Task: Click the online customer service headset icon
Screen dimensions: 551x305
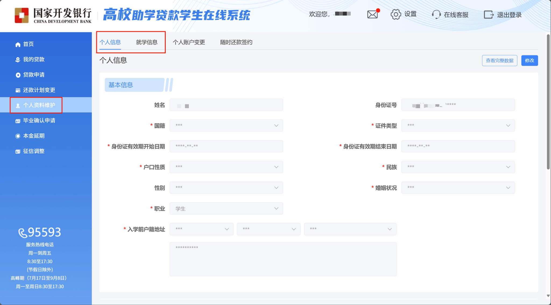Action: 436,14
